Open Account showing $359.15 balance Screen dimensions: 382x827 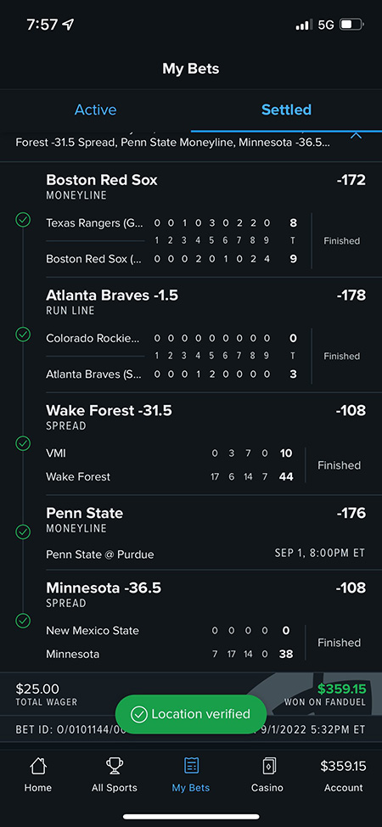coord(343,775)
